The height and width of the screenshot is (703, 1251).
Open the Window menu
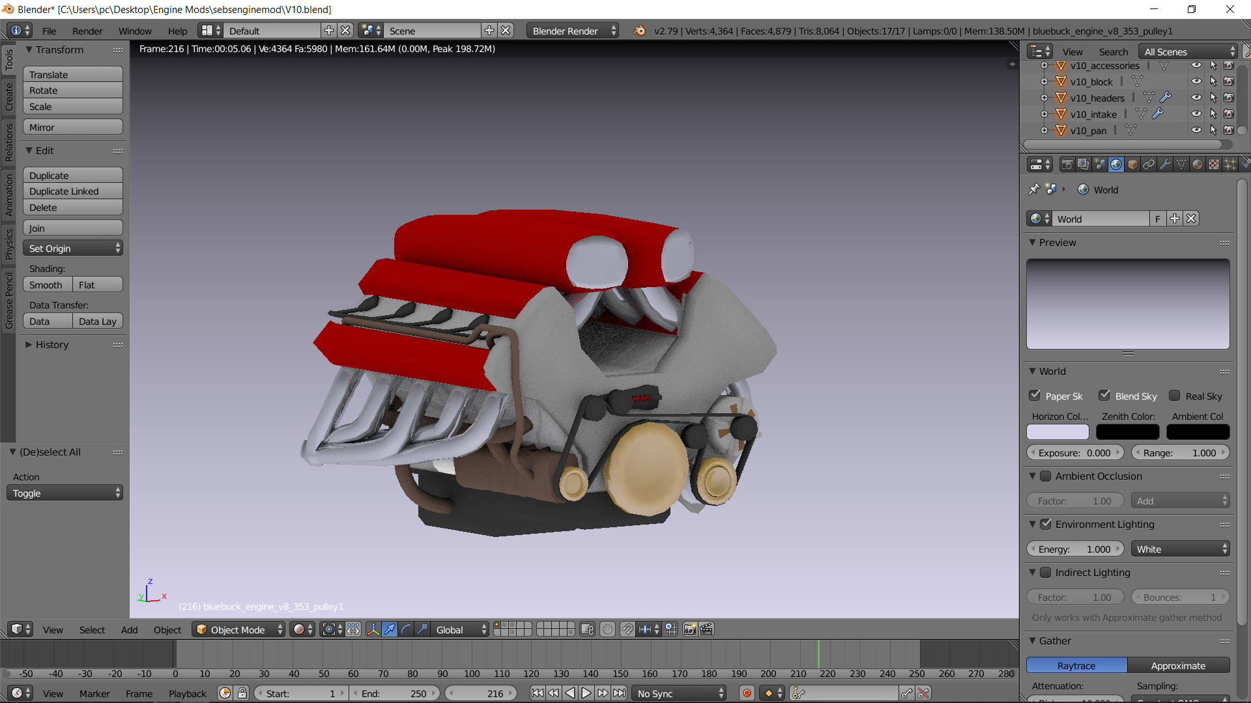135,31
